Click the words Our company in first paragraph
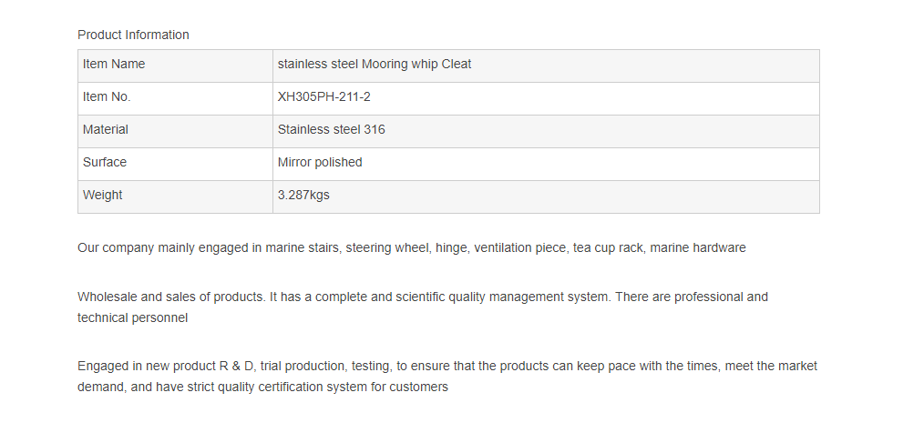924x443 pixels. point(115,247)
